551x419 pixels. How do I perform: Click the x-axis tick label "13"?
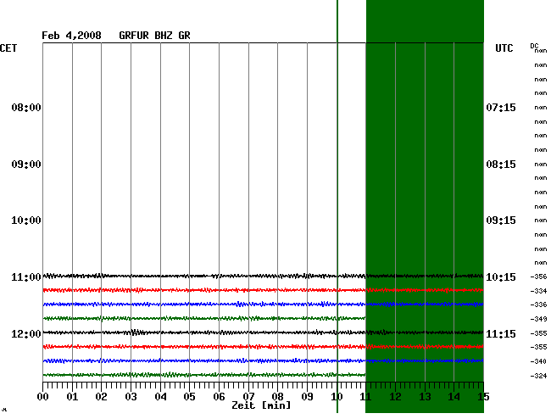pyautogui.click(x=426, y=396)
